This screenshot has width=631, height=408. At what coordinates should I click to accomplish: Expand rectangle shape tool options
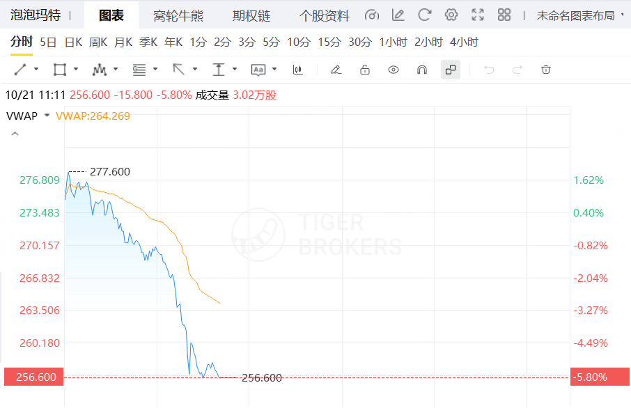point(76,69)
